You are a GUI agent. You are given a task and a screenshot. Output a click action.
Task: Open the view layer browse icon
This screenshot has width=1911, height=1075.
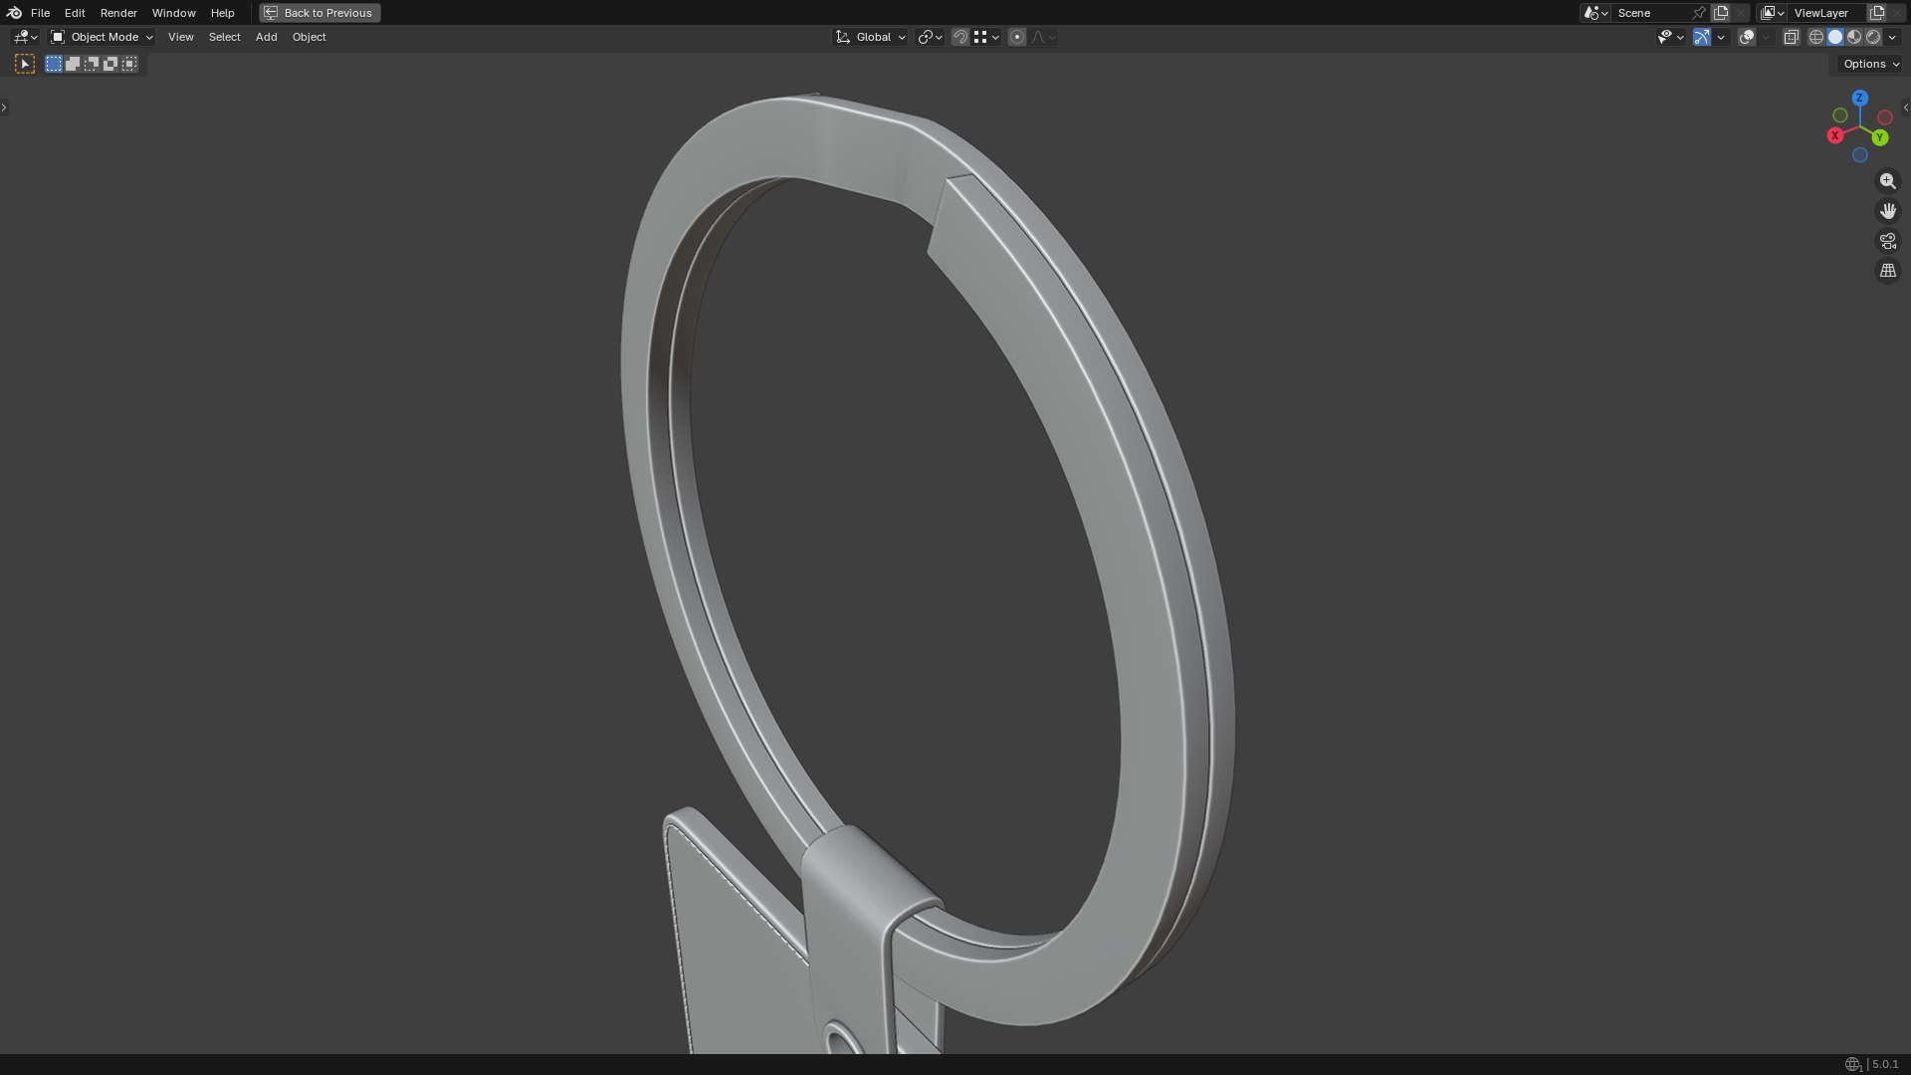point(1772,13)
